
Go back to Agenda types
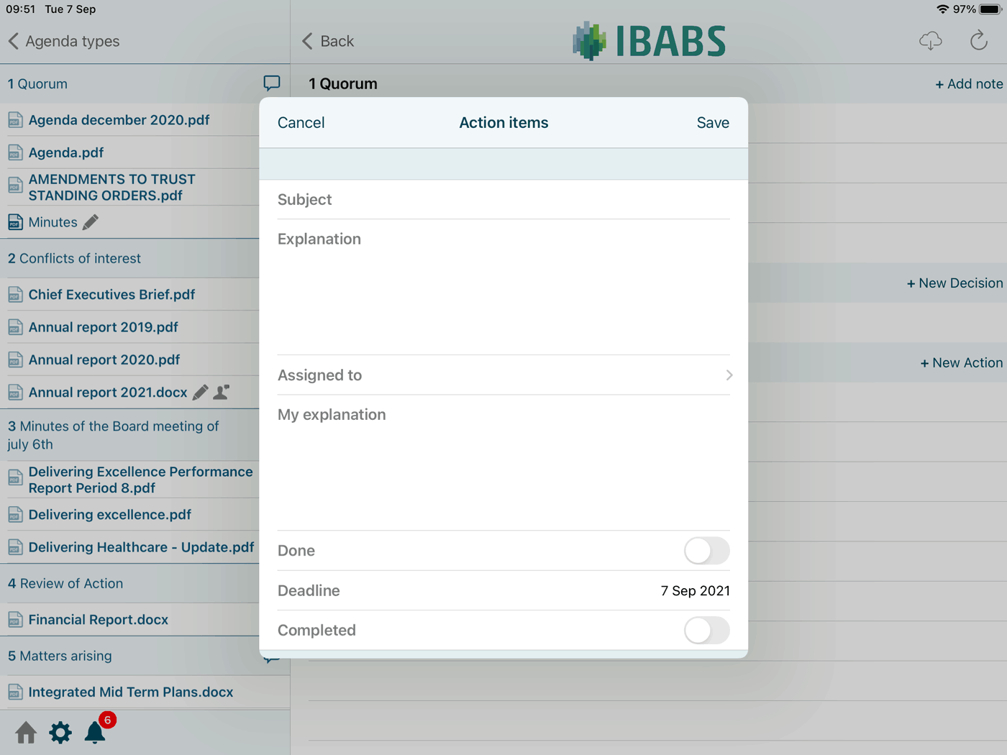coord(64,41)
